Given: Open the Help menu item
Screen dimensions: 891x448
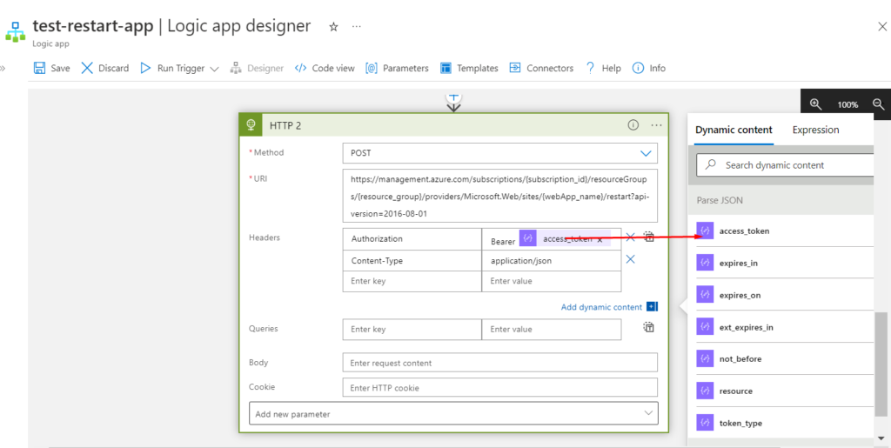Looking at the screenshot, I should [x=603, y=68].
